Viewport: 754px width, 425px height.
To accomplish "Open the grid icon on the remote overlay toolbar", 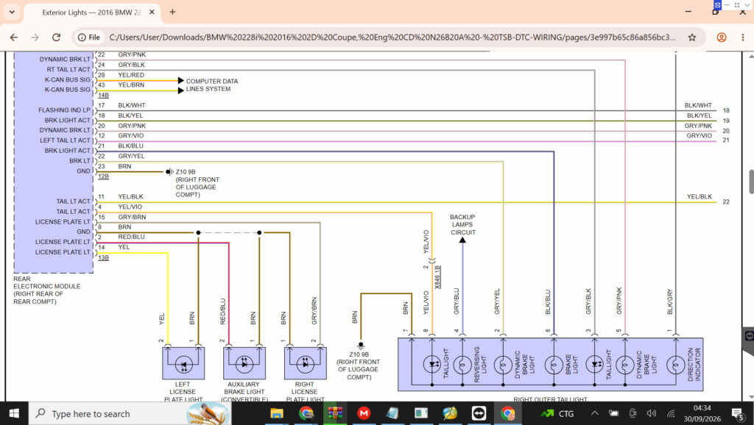I will coord(736,5).
